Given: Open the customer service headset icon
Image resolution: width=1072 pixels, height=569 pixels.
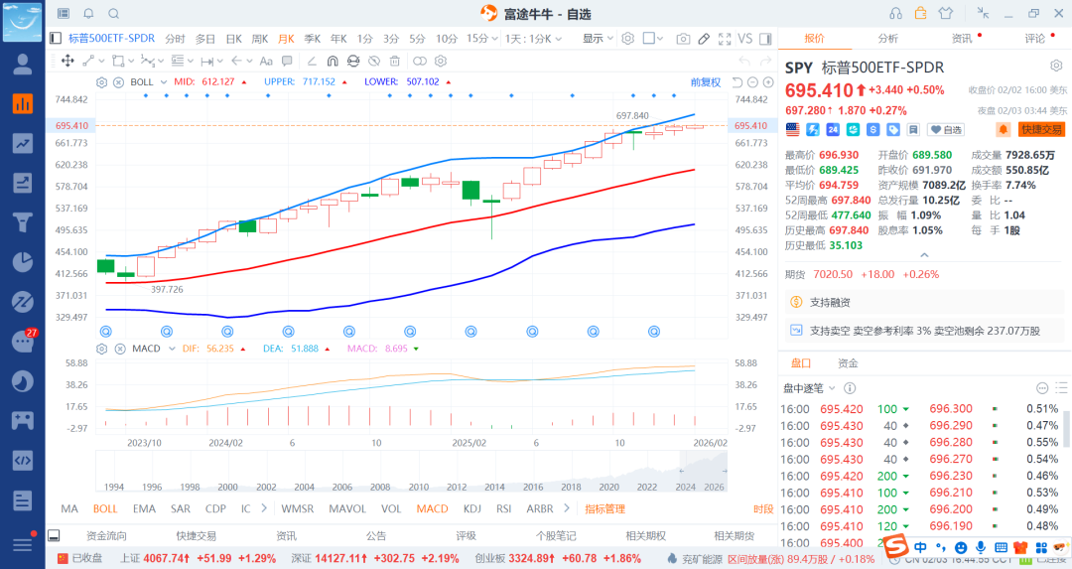Looking at the screenshot, I should [895, 13].
